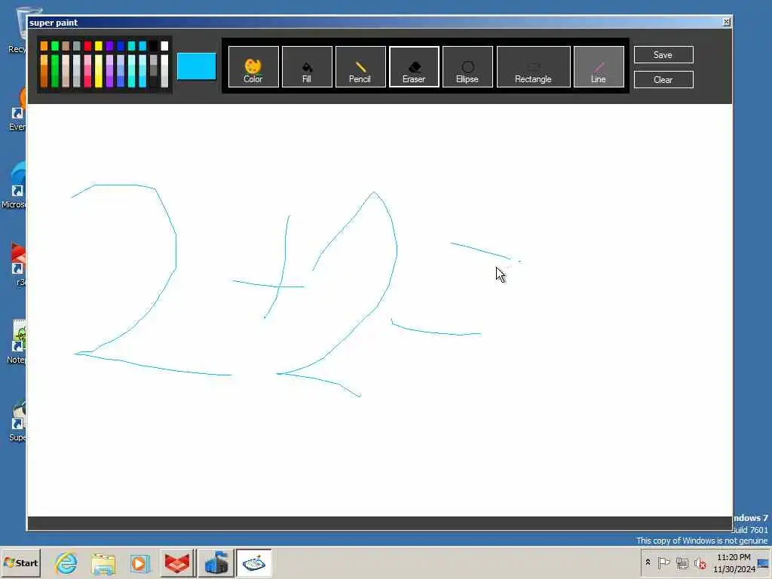The height and width of the screenshot is (579, 772).
Task: Pick the dark blue square swatch
Action: tap(121, 46)
